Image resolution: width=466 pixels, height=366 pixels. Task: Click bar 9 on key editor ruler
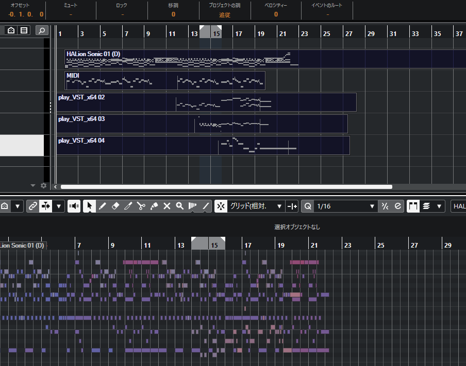click(112, 245)
